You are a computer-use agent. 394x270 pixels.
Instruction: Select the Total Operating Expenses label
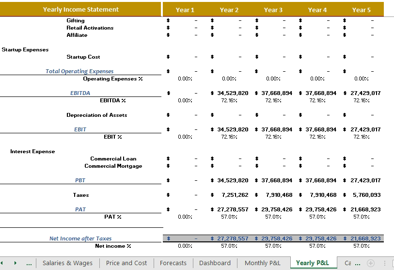pos(79,71)
